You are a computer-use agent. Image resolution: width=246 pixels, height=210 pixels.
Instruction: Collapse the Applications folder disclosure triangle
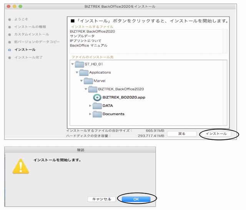[x=77, y=73]
